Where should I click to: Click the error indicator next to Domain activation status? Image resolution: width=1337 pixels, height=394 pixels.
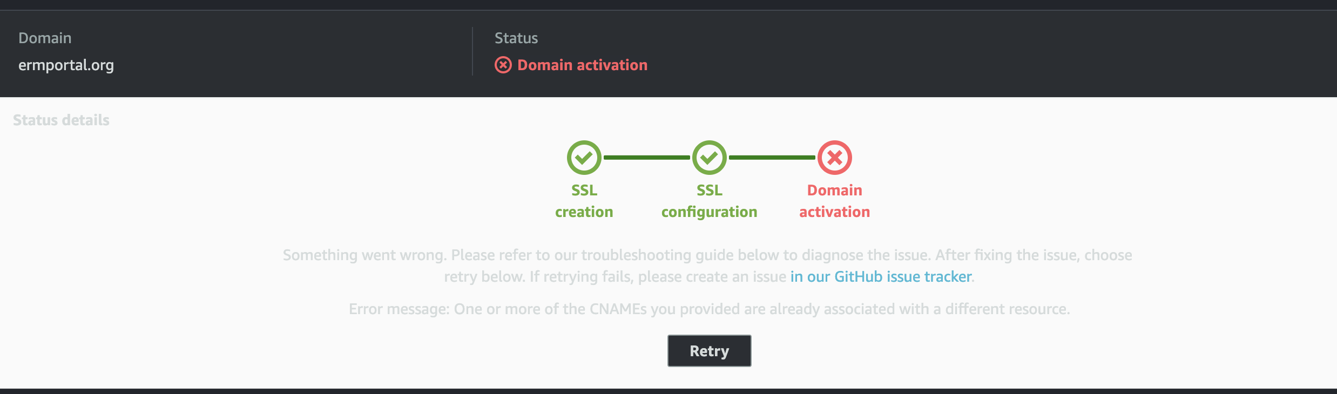pos(502,65)
